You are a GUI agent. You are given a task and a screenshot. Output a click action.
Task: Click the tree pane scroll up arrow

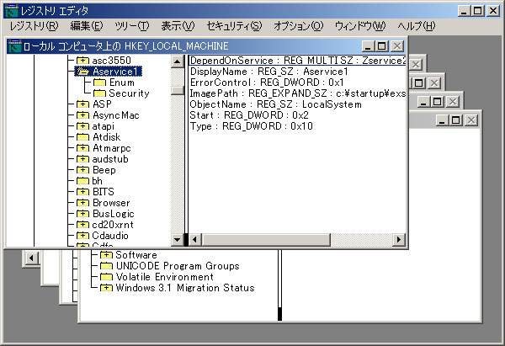177,61
